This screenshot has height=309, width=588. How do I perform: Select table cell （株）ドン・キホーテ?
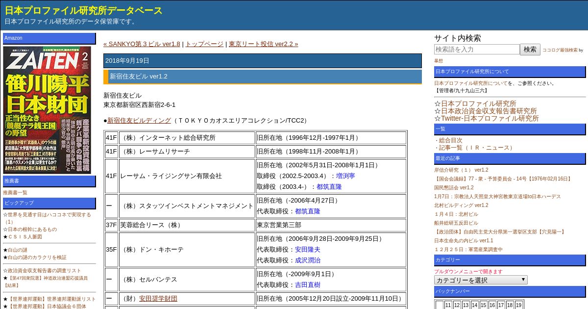tap(187, 250)
